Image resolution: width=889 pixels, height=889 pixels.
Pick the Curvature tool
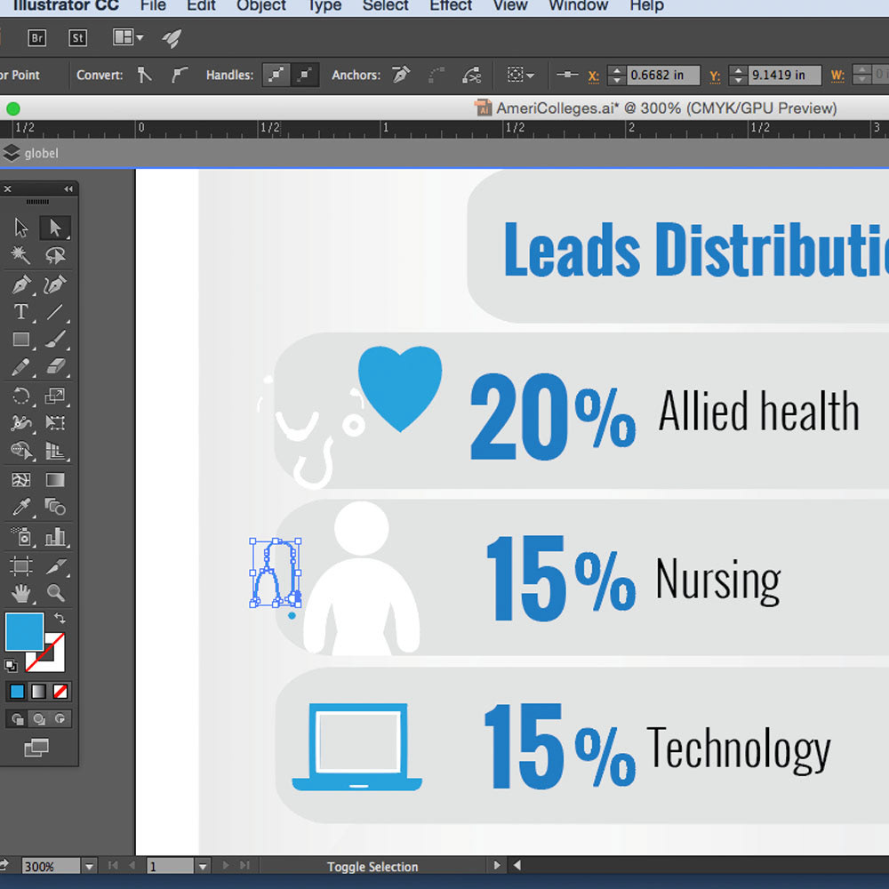55,284
